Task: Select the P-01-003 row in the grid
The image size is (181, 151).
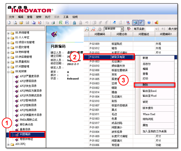Action: pos(130,61)
